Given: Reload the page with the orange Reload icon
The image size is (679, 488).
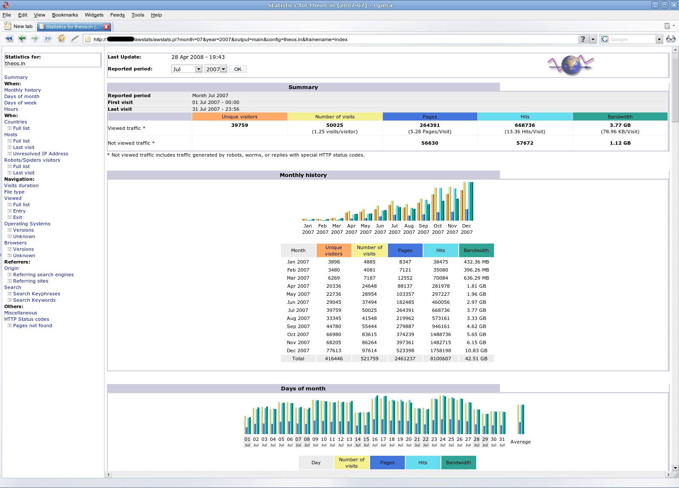Looking at the screenshot, I should coord(62,39).
